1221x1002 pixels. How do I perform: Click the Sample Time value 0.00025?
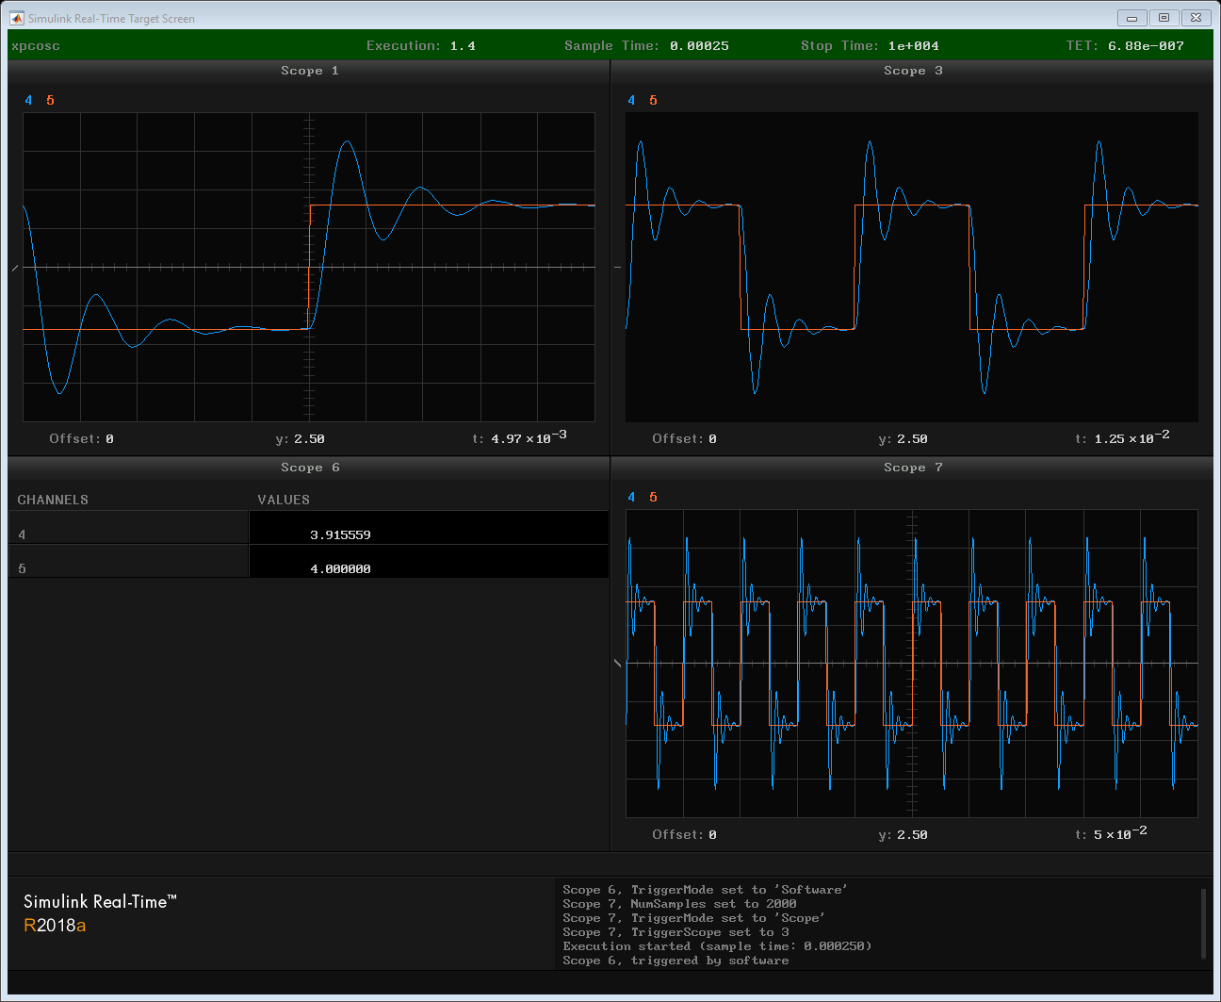pyautogui.click(x=699, y=46)
